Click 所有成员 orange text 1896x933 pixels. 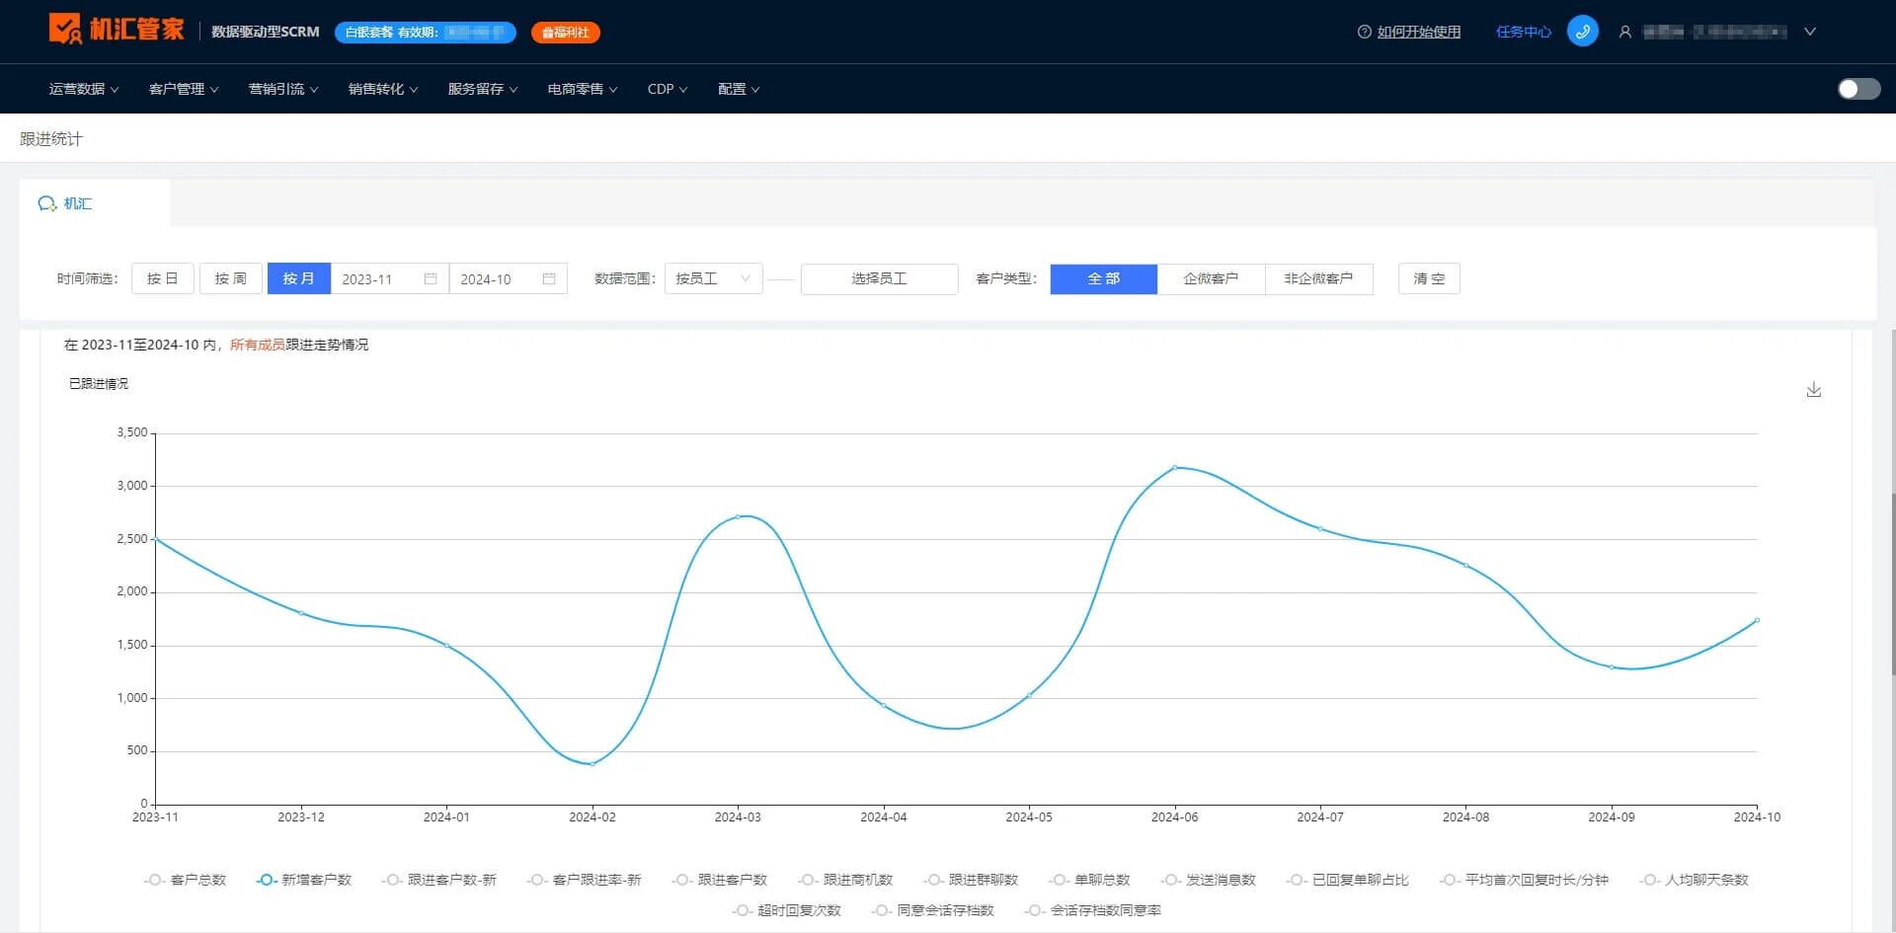click(x=258, y=345)
